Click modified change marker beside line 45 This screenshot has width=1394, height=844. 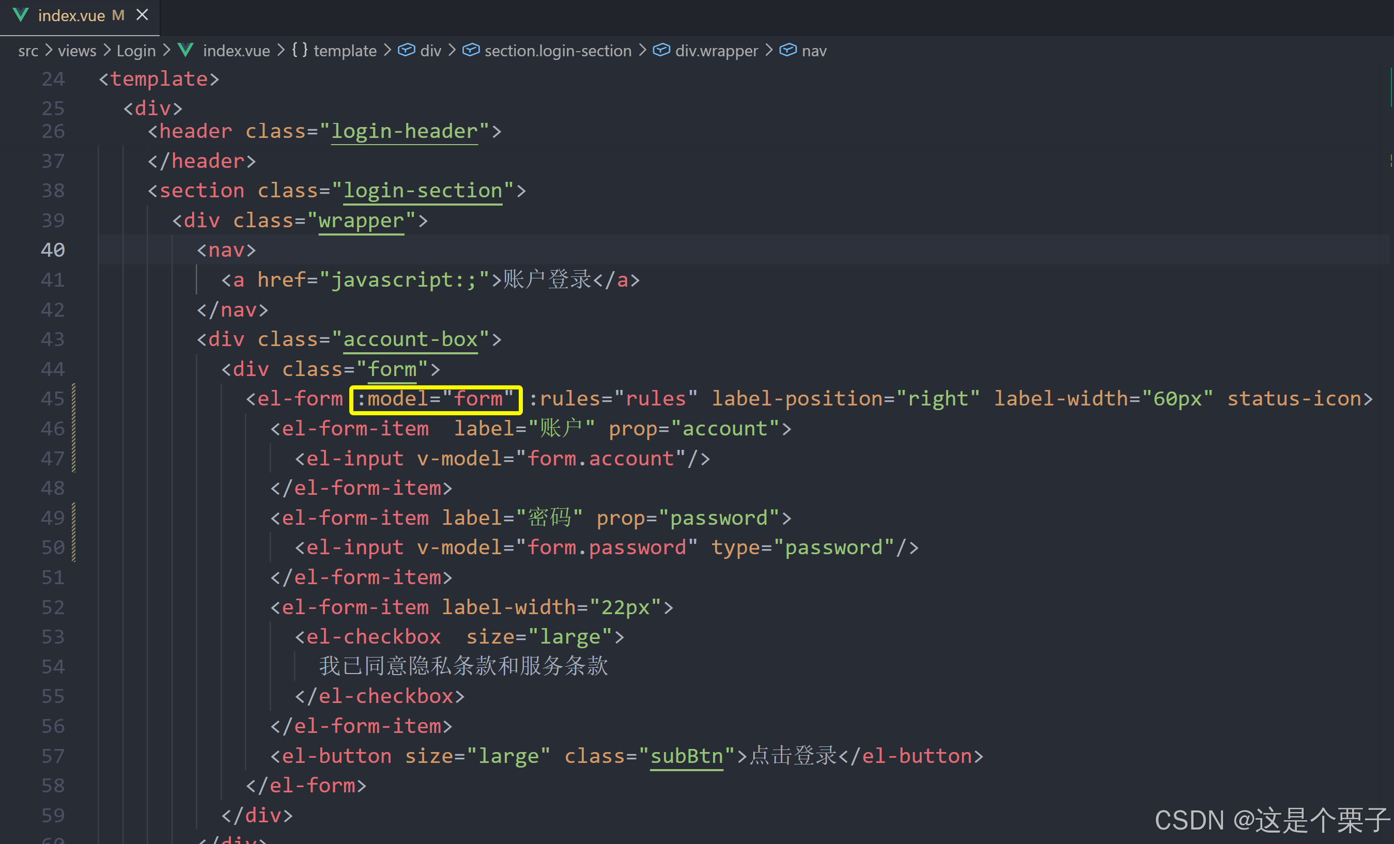(x=74, y=399)
